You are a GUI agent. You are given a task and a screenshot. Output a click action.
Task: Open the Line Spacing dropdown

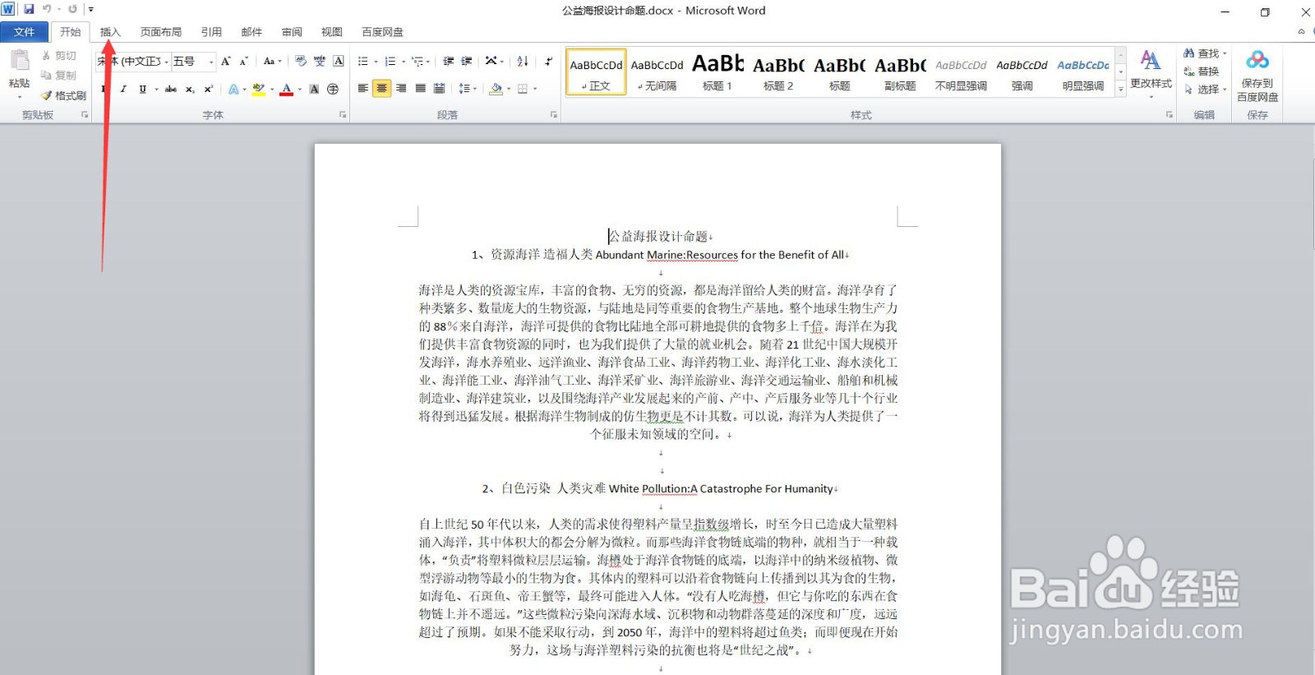[x=467, y=88]
